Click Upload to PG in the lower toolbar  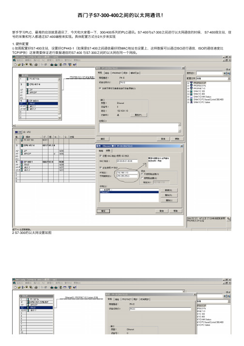tap(56, 287)
